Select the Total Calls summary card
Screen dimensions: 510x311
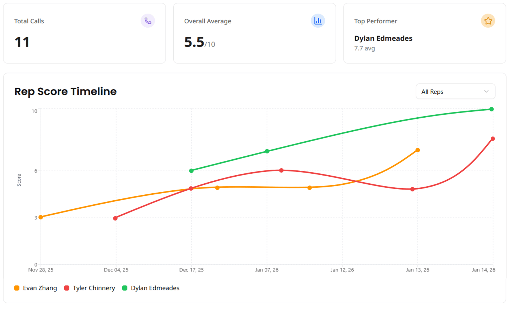point(84,33)
